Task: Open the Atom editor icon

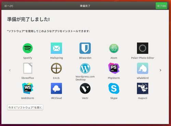Action: 114,48
